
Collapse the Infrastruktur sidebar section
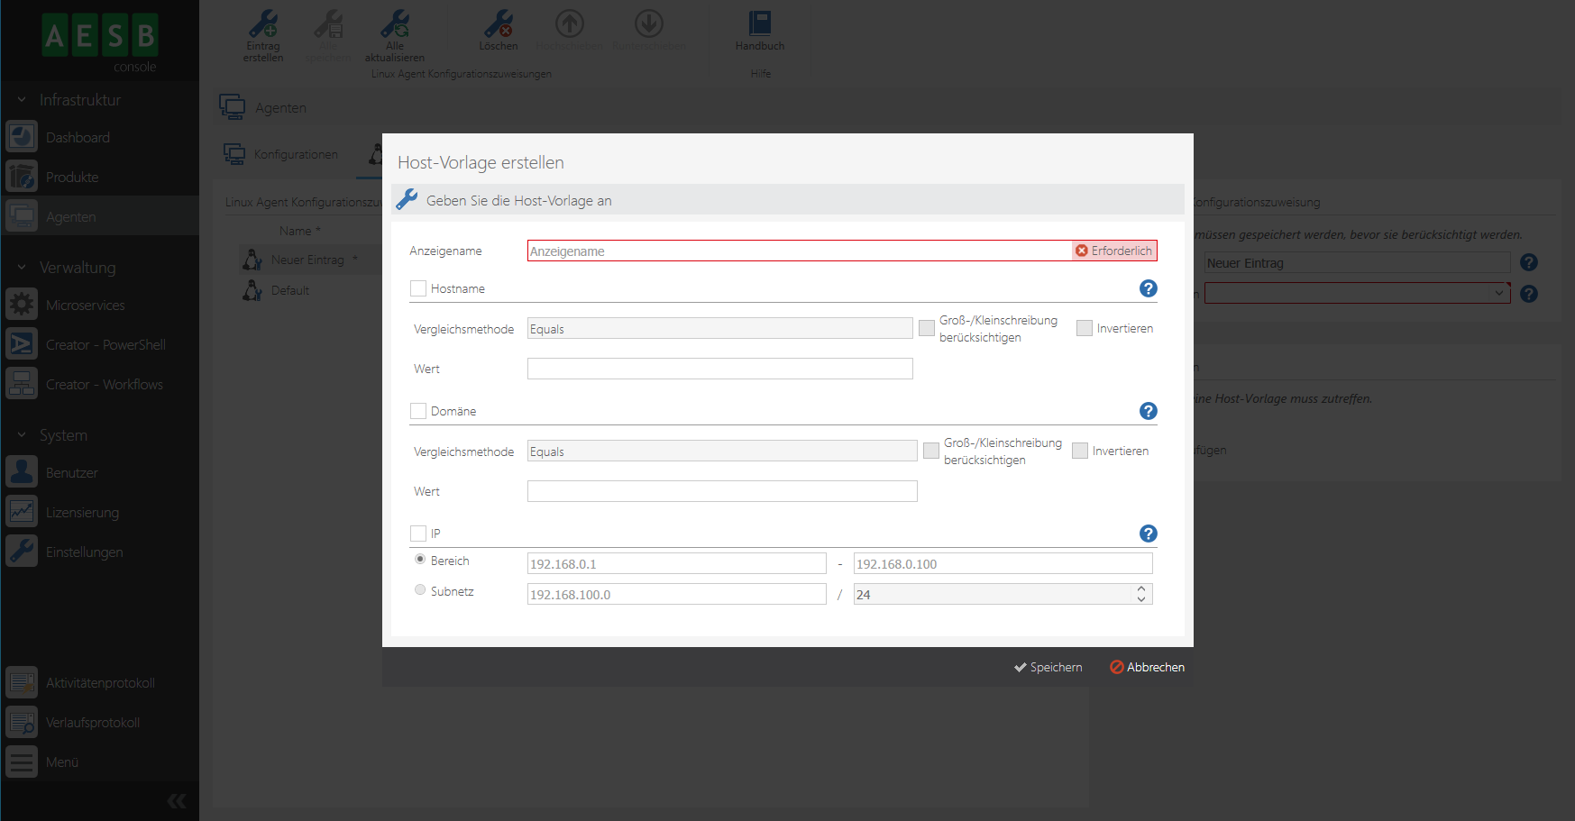pos(22,100)
